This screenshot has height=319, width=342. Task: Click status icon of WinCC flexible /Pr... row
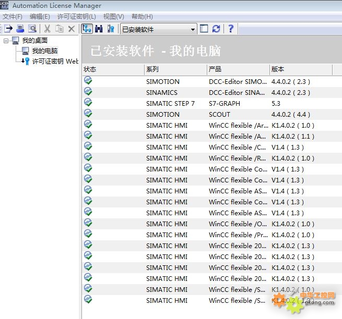click(88, 234)
